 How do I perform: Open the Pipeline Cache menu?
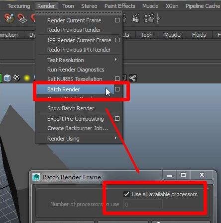203,6
